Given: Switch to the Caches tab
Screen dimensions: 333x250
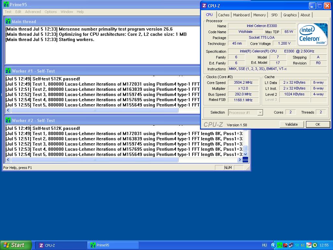Looking at the screenshot, I should pyautogui.click(x=224, y=15).
